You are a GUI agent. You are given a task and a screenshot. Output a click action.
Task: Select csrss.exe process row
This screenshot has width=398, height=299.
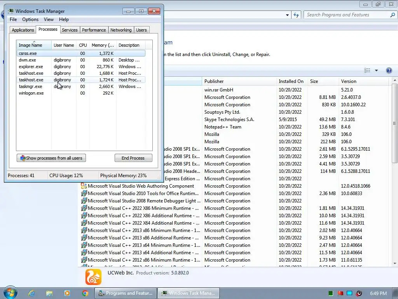(x=81, y=53)
